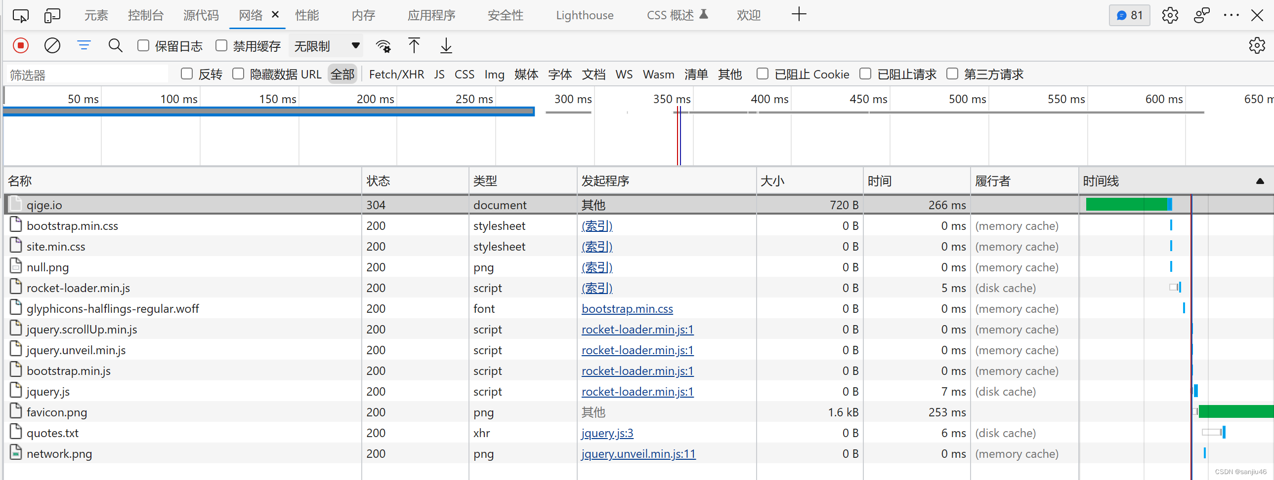Image resolution: width=1274 pixels, height=480 pixels.
Task: Switch to the 控制台 tab
Action: pyautogui.click(x=145, y=15)
